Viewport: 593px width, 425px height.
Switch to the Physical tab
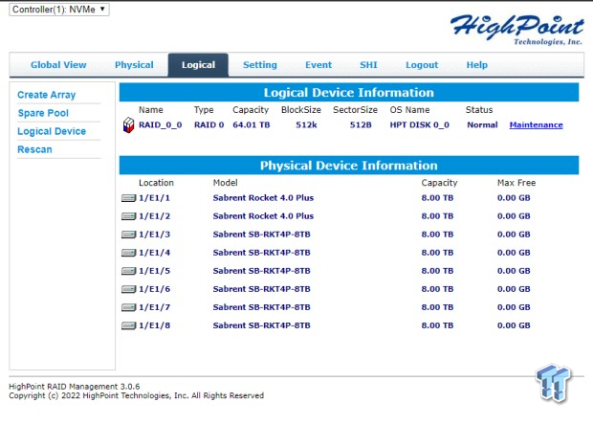click(134, 65)
